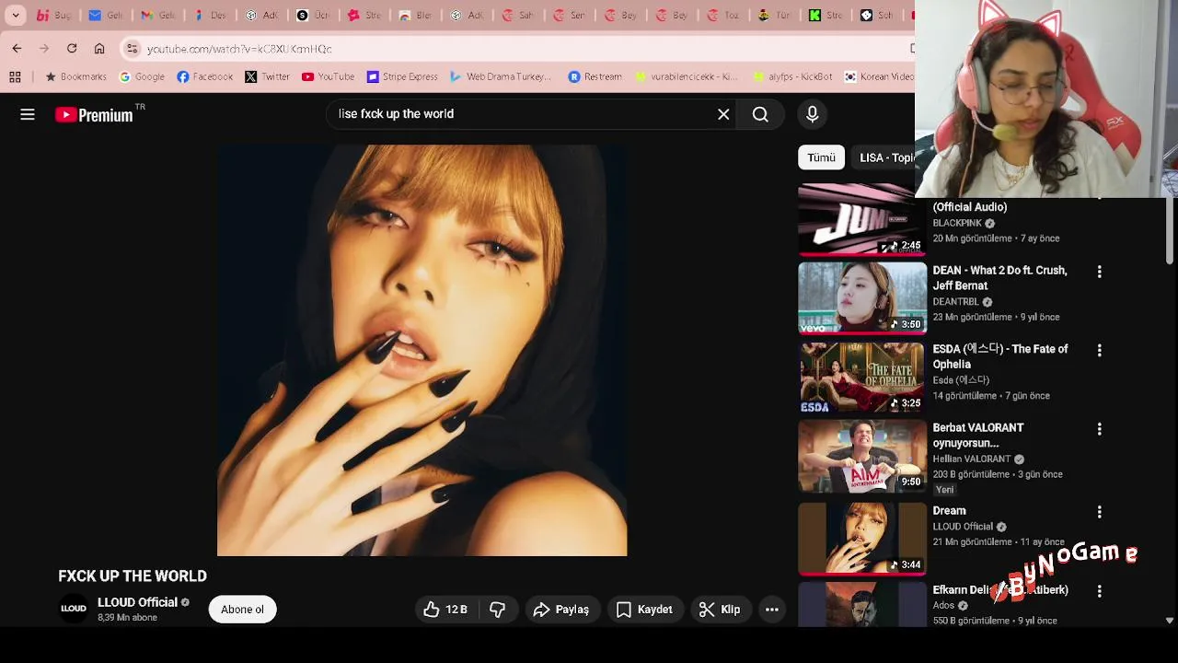1178x663 pixels.
Task: Like the video showing 12 B
Action: tap(445, 610)
